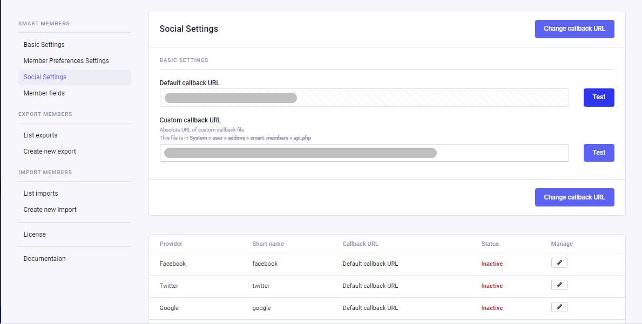Open List exports page
The width and height of the screenshot is (642, 324).
click(x=40, y=135)
